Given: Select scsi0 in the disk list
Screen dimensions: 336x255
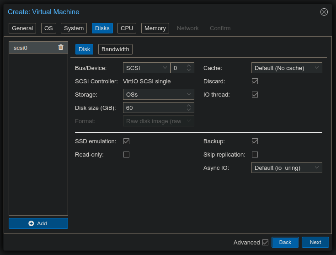Looking at the screenshot, I should click(x=32, y=48).
